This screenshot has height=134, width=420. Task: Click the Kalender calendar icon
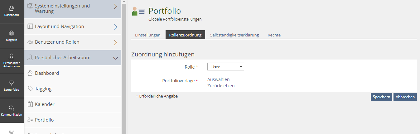[30, 104]
